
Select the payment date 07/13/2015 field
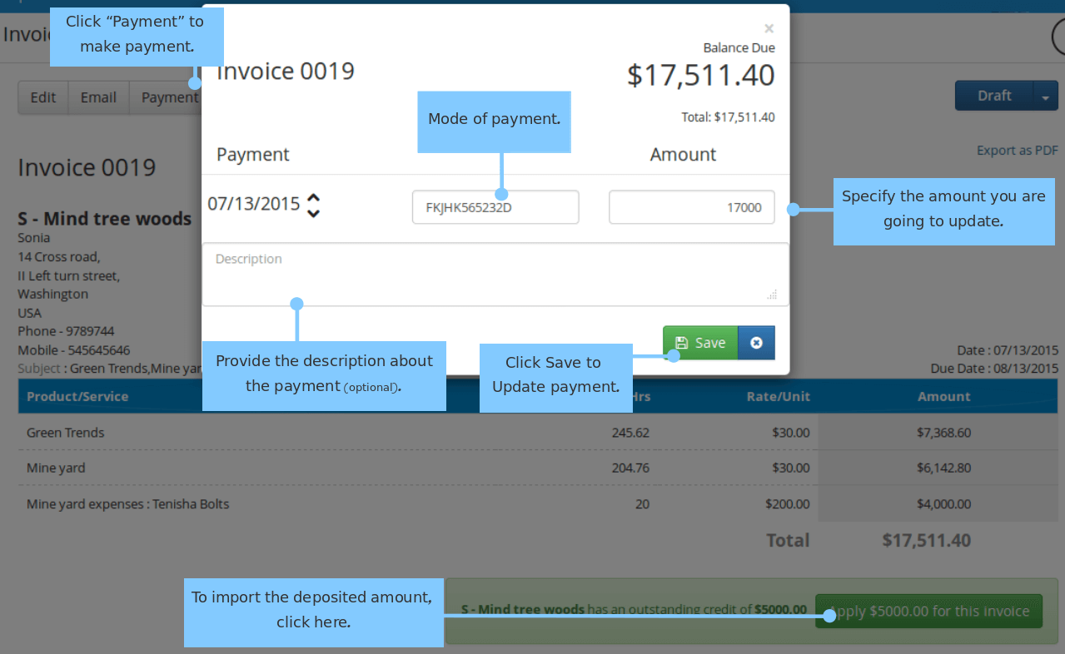coord(253,204)
